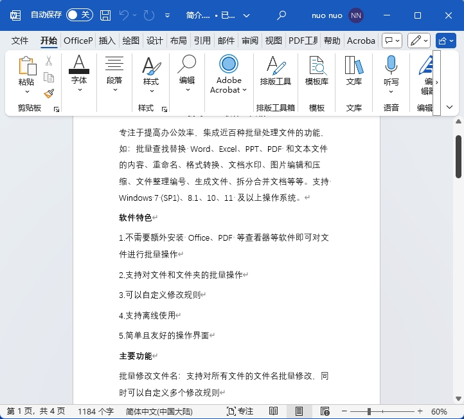Click the blue Share button
The height and width of the screenshot is (419, 464).
click(445, 41)
